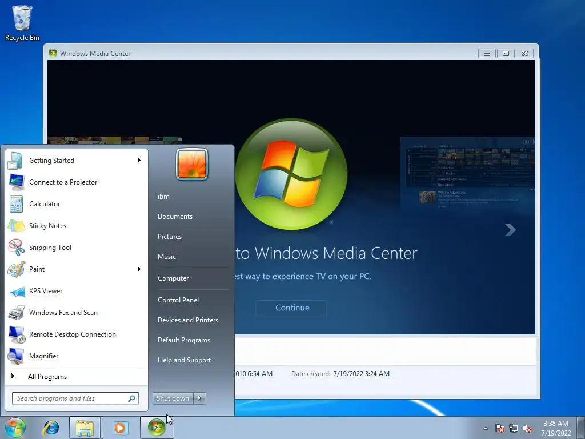This screenshot has width=585, height=439.
Task: Click the muted volume speaker tray icon
Action: point(527,429)
